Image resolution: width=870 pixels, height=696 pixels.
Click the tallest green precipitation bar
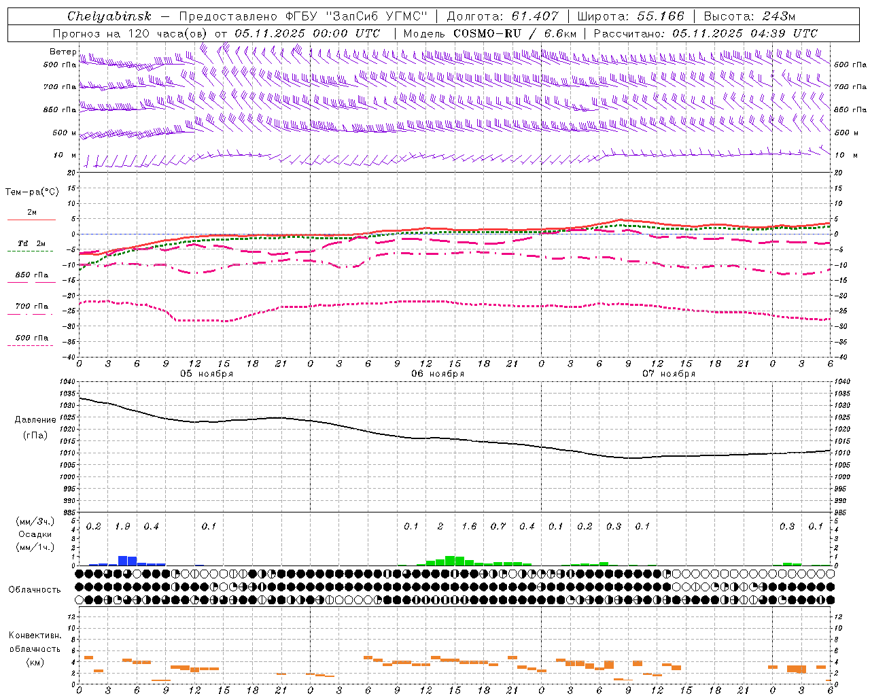(x=450, y=561)
